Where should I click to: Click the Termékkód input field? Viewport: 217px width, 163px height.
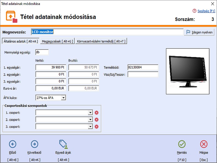143,67
